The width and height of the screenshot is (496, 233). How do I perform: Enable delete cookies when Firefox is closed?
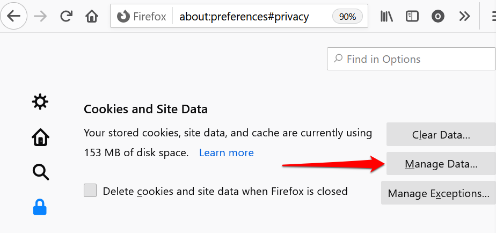point(90,191)
